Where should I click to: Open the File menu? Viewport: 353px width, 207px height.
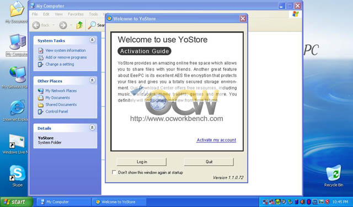[35, 14]
